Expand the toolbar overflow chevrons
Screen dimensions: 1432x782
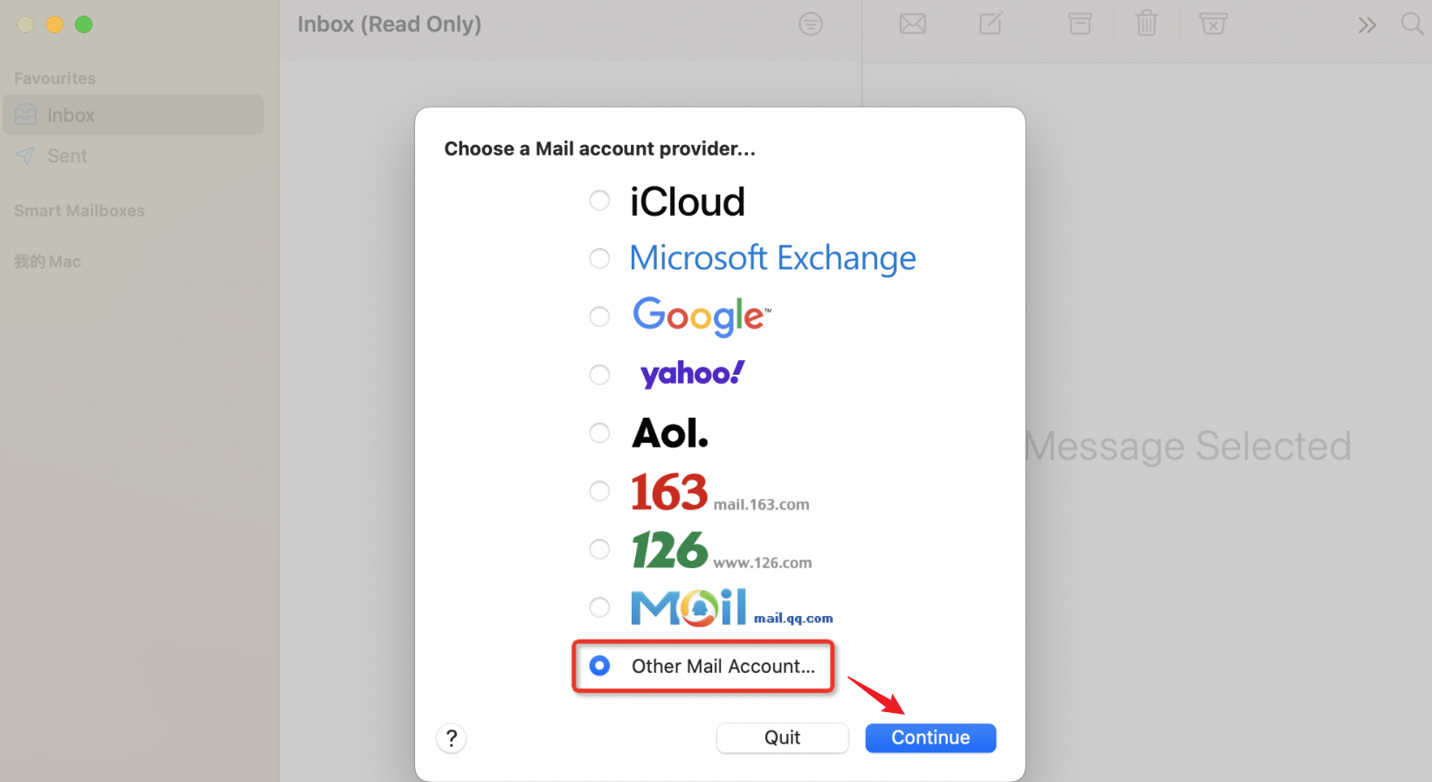tap(1367, 25)
